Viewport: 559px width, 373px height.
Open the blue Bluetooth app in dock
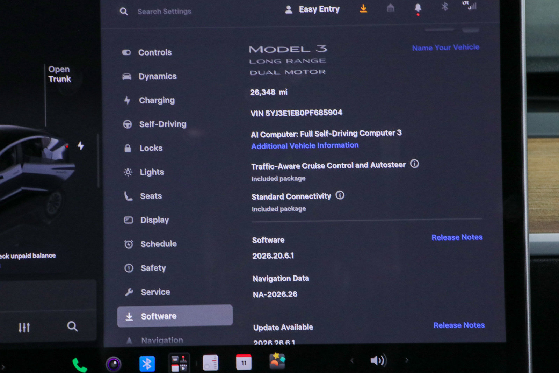(147, 364)
